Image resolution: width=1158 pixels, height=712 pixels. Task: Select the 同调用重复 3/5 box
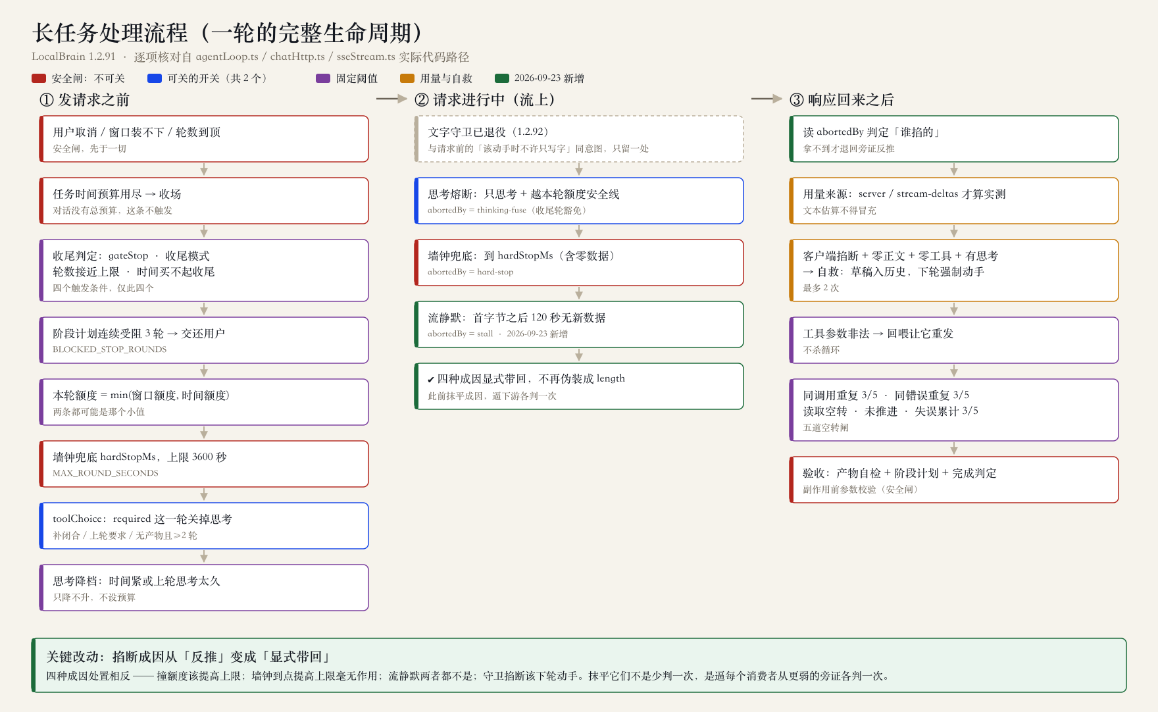tap(954, 410)
